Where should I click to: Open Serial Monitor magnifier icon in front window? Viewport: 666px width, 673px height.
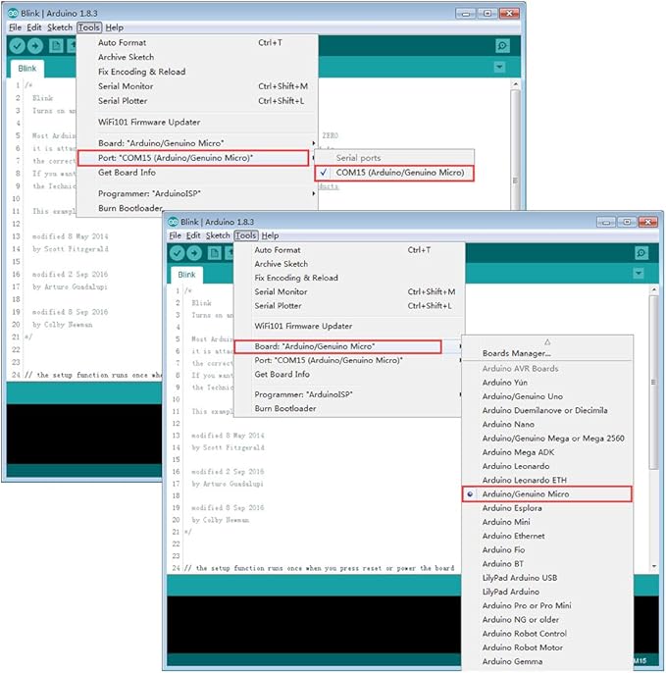641,253
